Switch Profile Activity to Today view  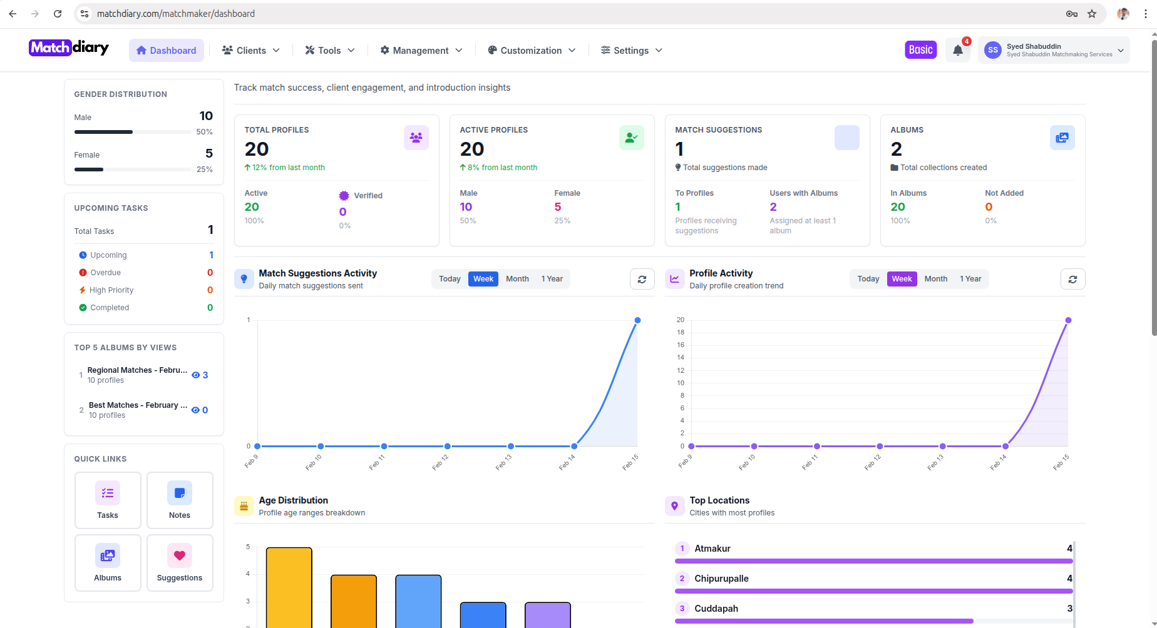pos(868,279)
